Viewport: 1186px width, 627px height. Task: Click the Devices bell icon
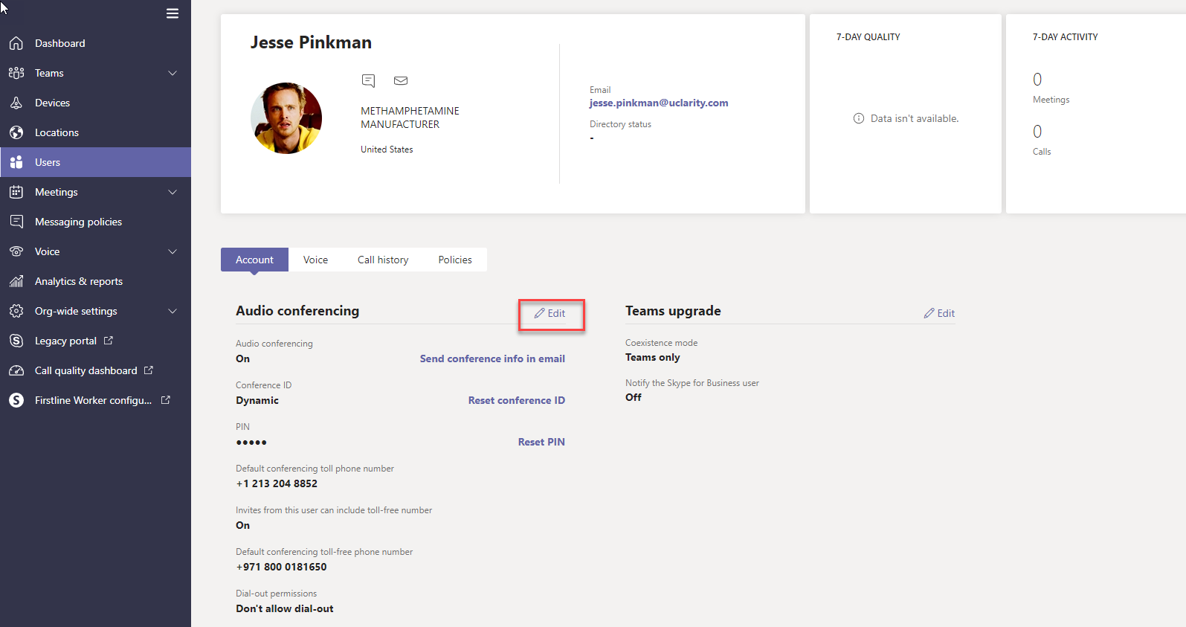coord(16,103)
